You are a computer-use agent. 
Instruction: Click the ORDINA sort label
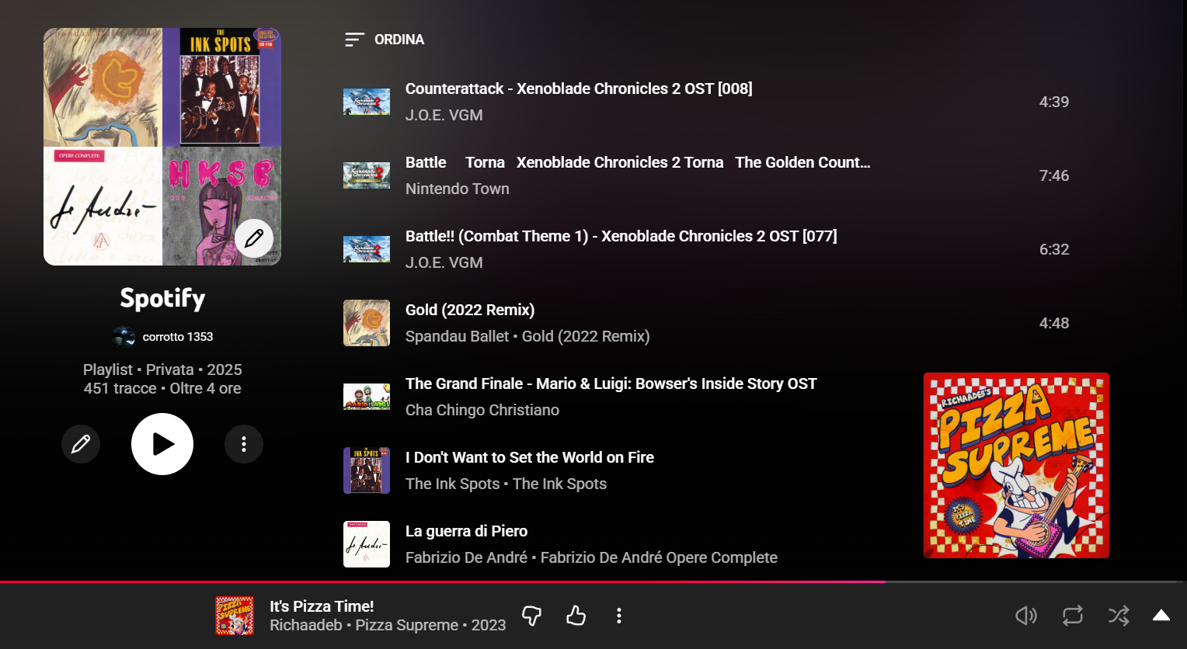[x=399, y=40]
